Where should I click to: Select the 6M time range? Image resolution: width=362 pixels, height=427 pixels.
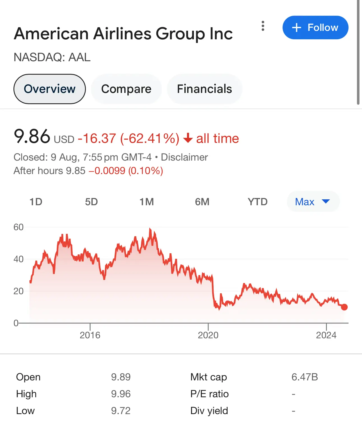[202, 202]
